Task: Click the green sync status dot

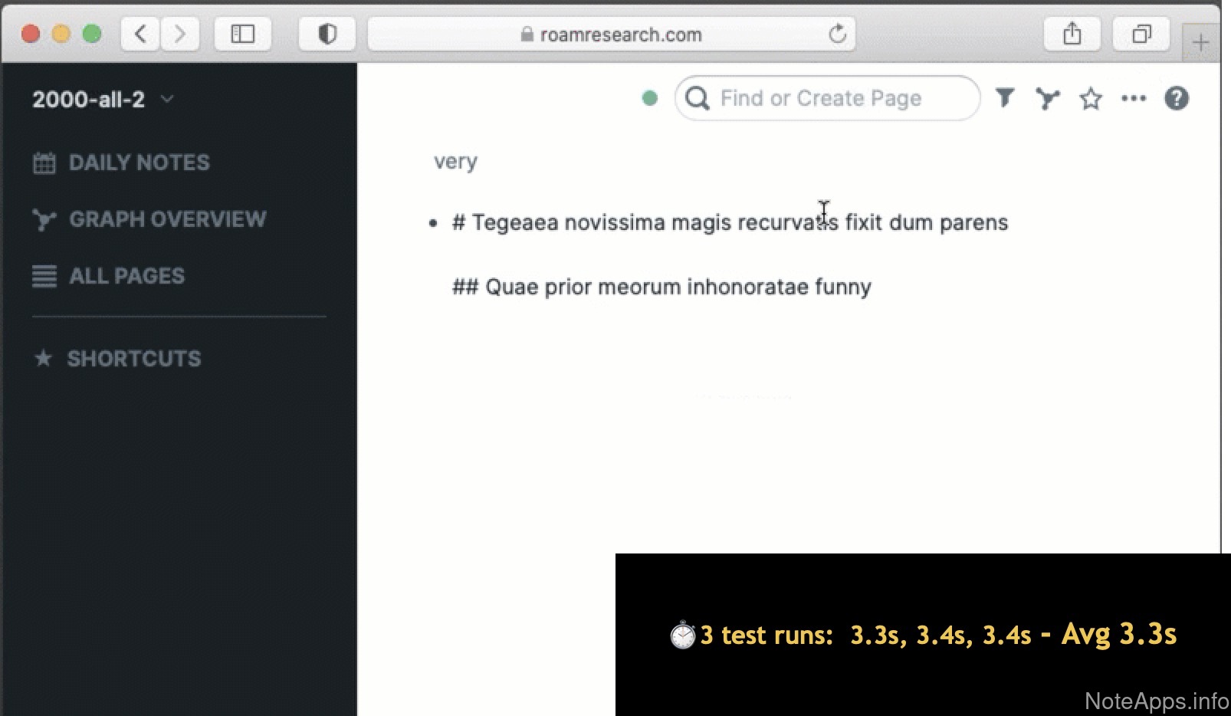Action: pyautogui.click(x=649, y=98)
